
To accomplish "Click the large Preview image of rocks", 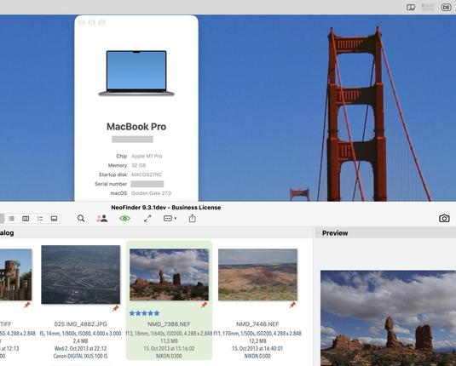I will coord(389,318).
